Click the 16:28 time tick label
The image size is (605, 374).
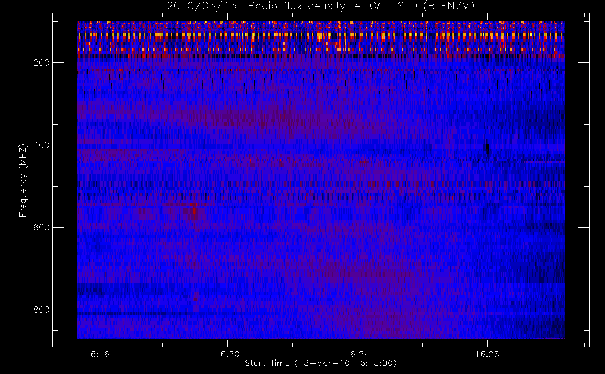coord(487,354)
